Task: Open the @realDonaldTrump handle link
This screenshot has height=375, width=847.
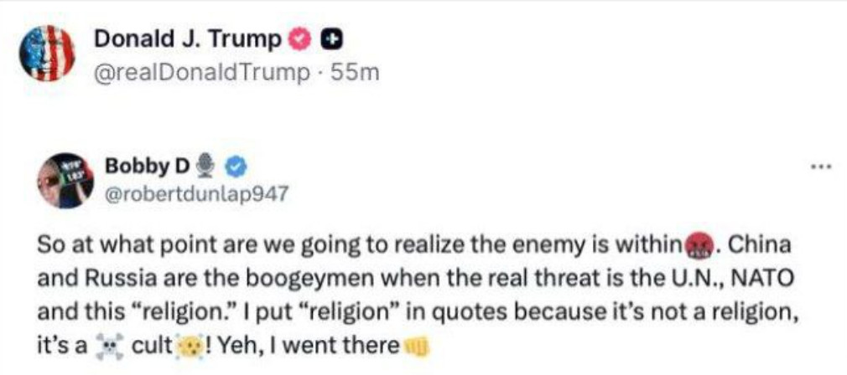Action: tap(203, 74)
